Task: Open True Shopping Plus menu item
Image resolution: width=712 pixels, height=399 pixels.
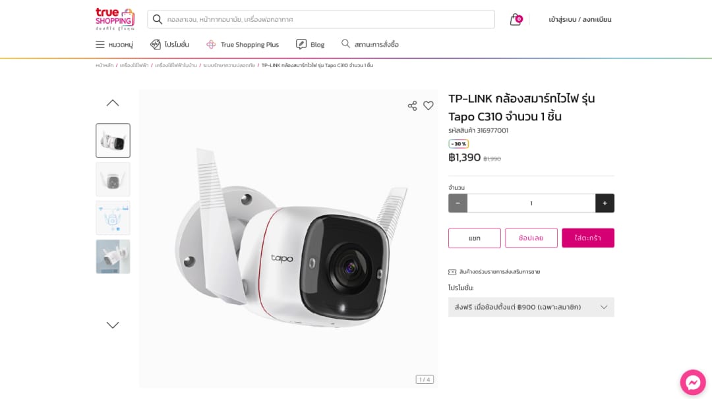Action: 242,45
